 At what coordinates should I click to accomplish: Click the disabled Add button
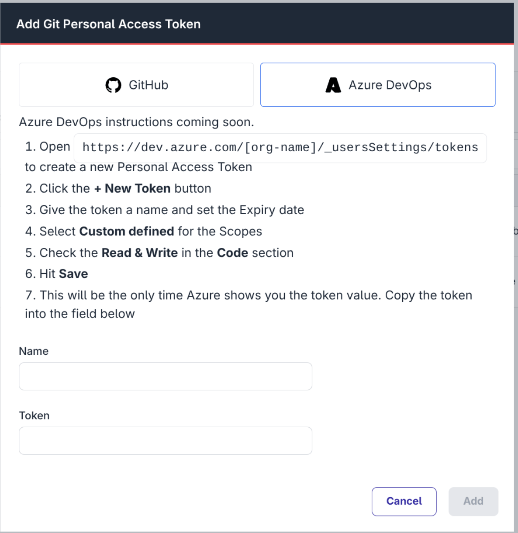pos(473,501)
